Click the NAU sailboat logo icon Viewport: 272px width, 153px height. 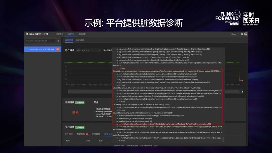[x=27, y=34]
